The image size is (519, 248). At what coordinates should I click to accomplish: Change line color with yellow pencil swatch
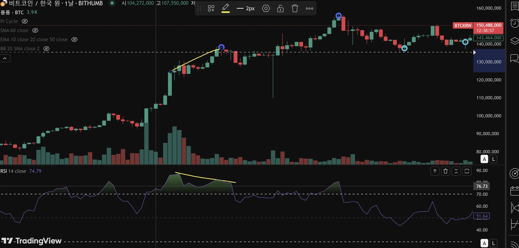(225, 8)
